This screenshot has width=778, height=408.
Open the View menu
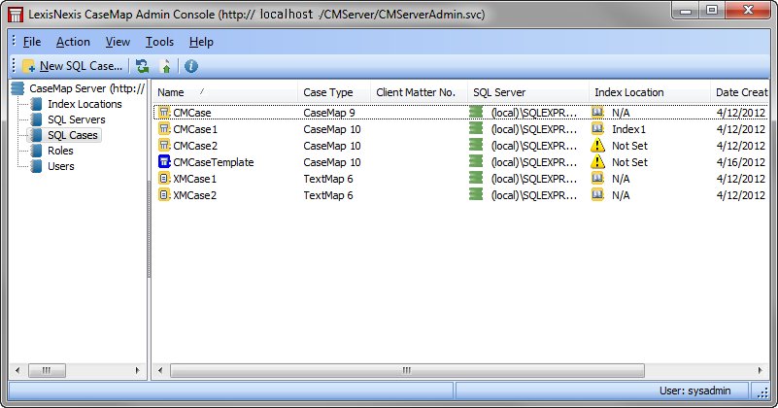pyautogui.click(x=118, y=42)
